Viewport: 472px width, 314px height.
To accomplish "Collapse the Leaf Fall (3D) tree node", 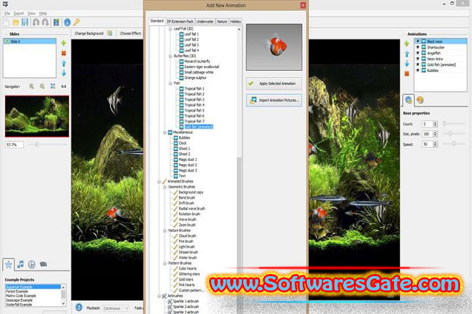I will pyautogui.click(x=170, y=29).
